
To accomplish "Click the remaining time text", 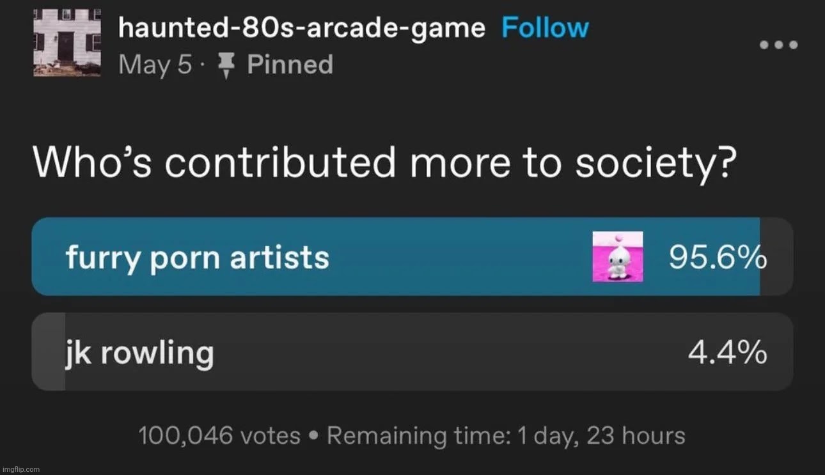I will click(x=506, y=436).
